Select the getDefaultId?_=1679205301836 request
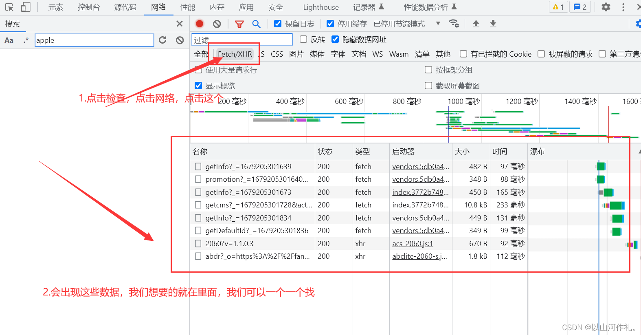 click(x=257, y=231)
